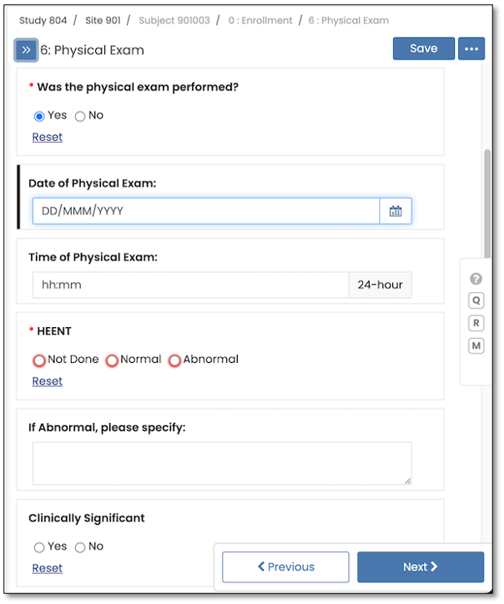Click the help question mark icon
Screen dimensions: 504x604
pyautogui.click(x=476, y=279)
